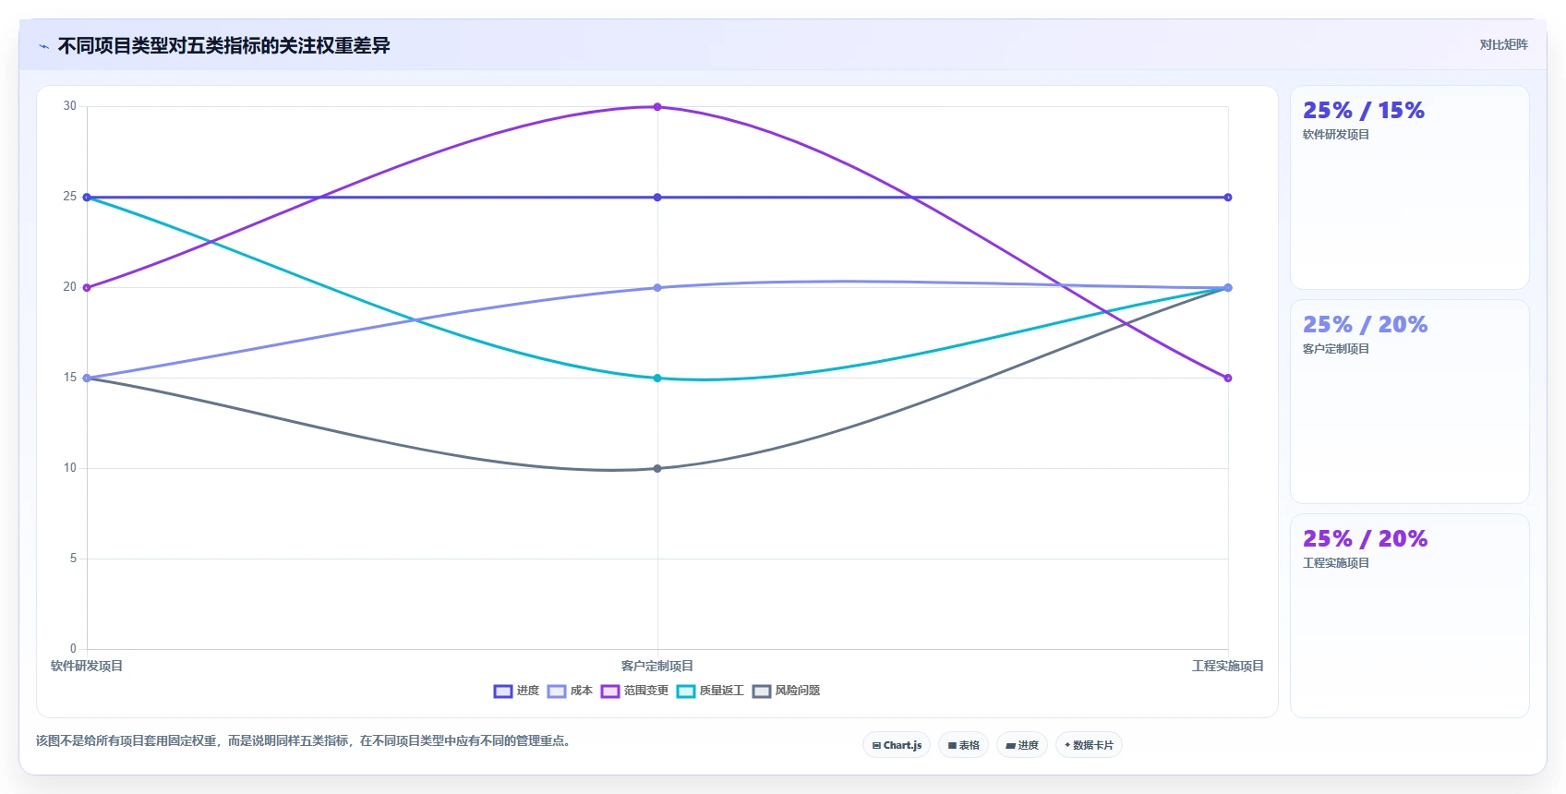1566x794 pixels.
Task: Click the 风险问题 legend color box
Action: pos(762,691)
